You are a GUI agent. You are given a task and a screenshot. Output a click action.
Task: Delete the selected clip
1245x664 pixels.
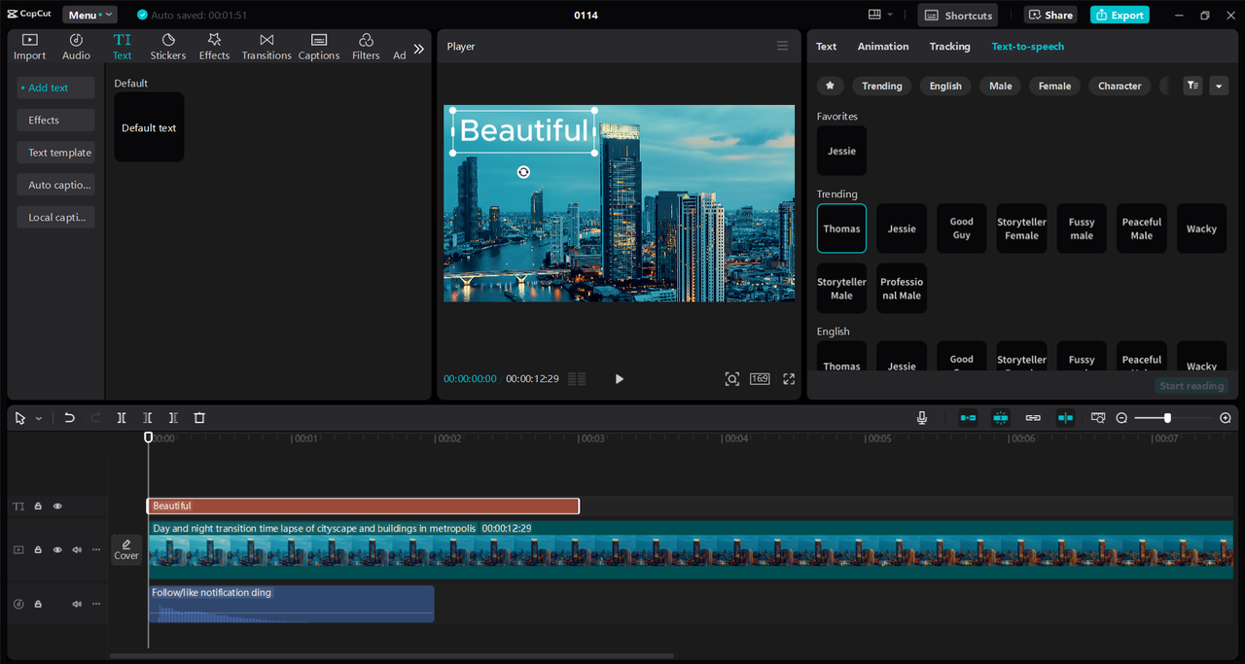(199, 418)
